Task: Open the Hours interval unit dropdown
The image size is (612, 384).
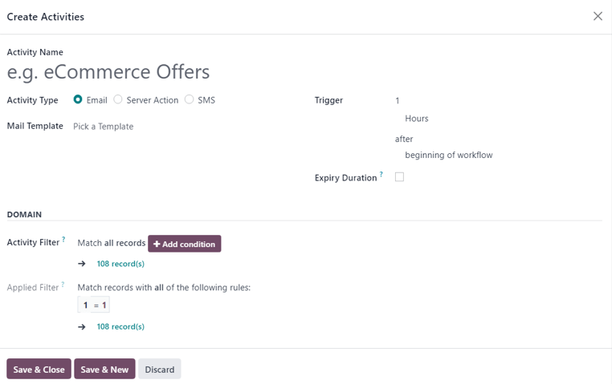Action: 482,119
